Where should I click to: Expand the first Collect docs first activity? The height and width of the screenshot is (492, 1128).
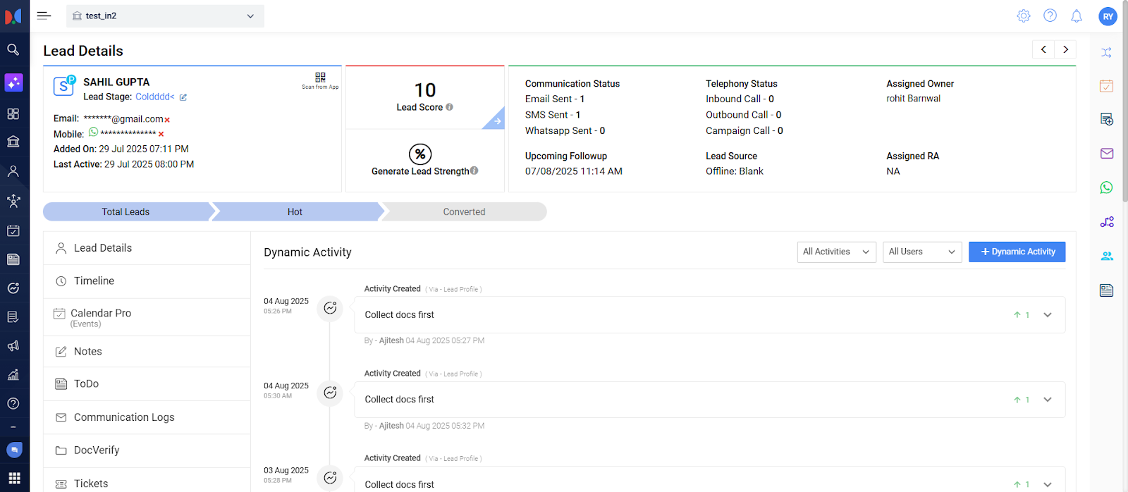tap(1047, 315)
